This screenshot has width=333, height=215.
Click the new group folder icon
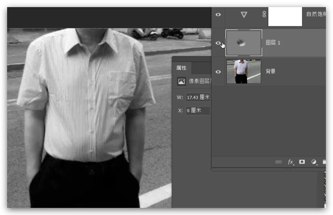(x=324, y=162)
